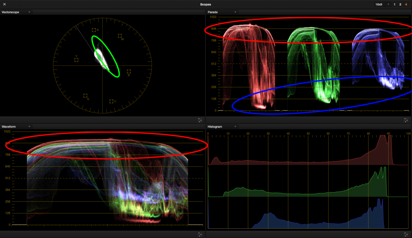412x238 pixels.
Task: Open the Vectorscope scope type dropdown
Action: 17,12
